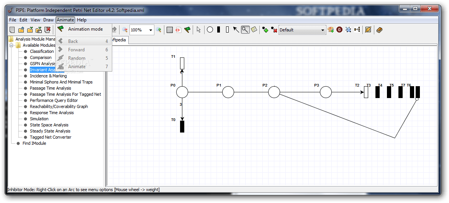
Task: Toggle the grid display icon
Action: [170, 30]
